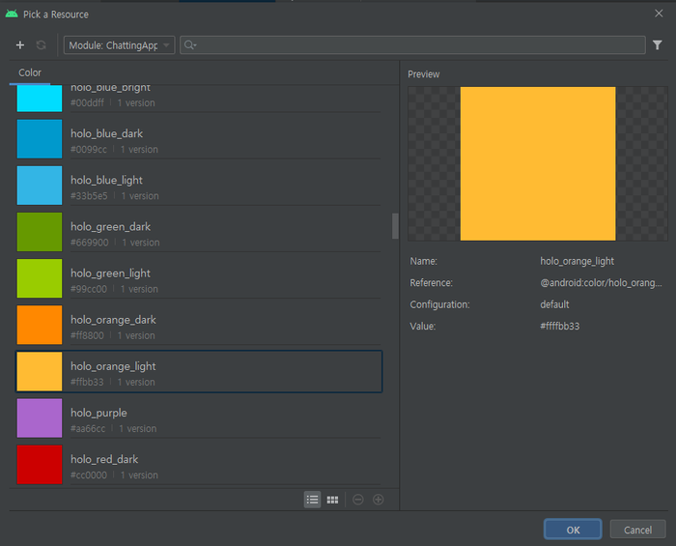Click the #0099cc hex value

(89, 149)
